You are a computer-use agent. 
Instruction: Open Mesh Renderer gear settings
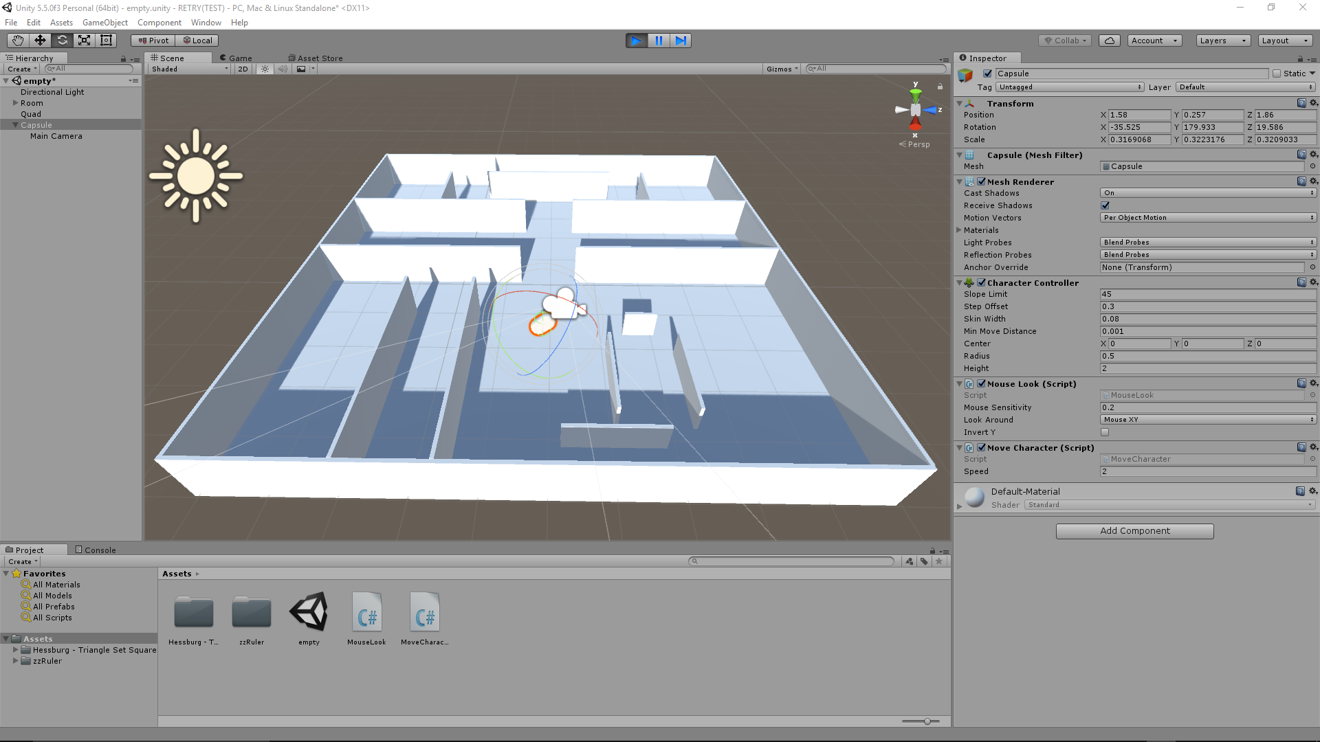point(1313,181)
